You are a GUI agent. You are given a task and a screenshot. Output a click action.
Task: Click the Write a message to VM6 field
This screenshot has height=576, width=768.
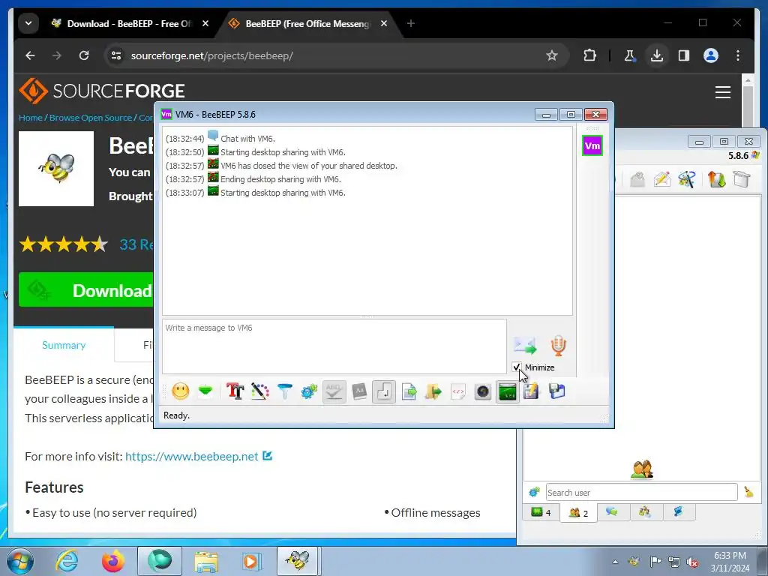[x=334, y=346]
